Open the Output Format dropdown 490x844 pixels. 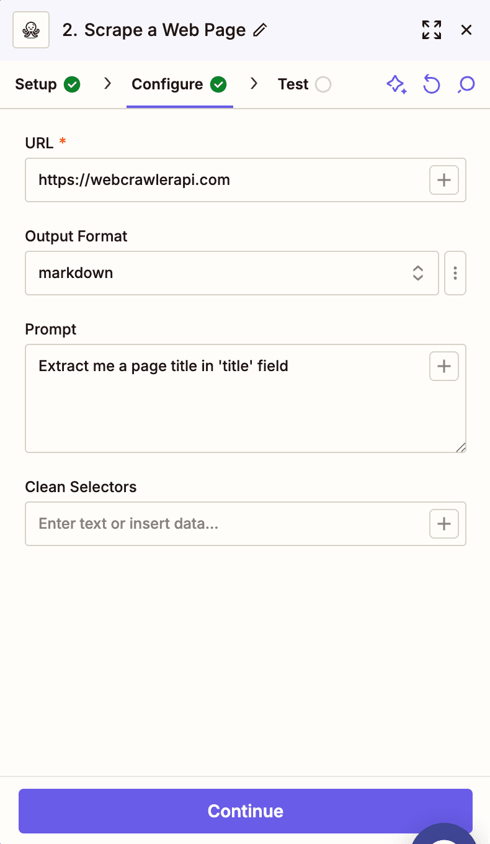pyautogui.click(x=417, y=273)
